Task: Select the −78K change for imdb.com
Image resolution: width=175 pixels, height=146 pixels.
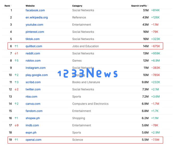Action: [155, 125]
